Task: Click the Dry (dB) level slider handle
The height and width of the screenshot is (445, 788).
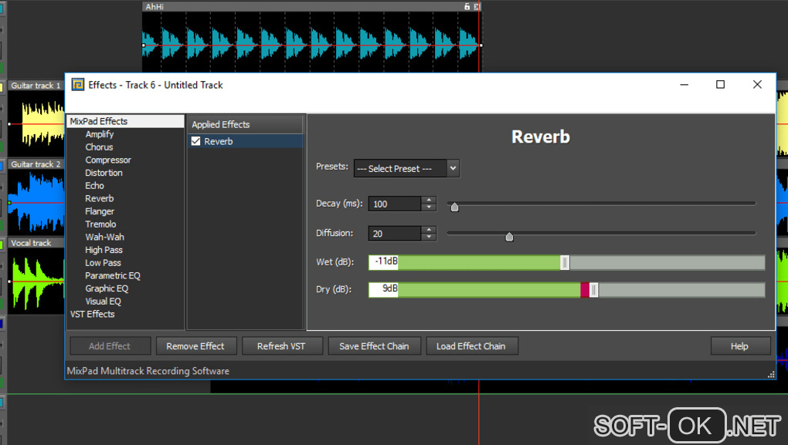Action: click(593, 289)
